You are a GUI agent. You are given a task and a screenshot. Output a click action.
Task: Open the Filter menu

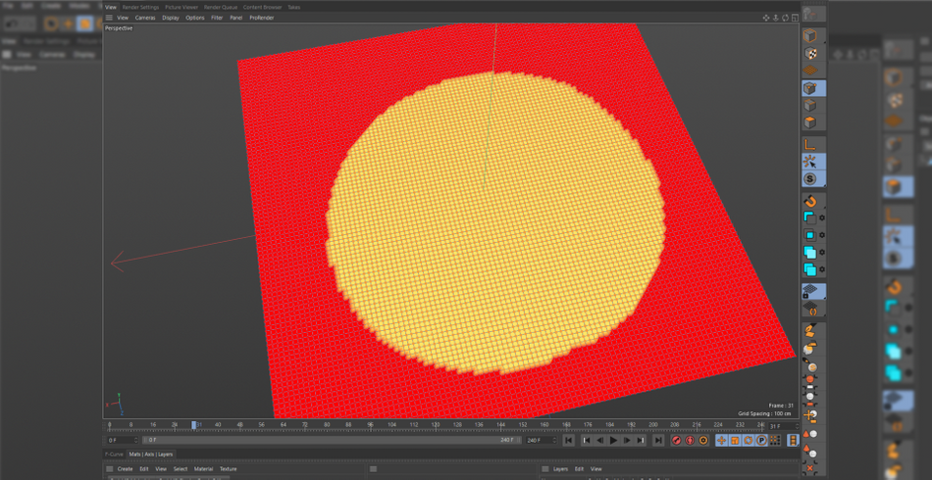click(217, 18)
